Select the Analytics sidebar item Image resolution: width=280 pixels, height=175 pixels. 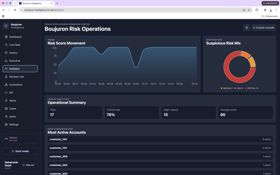click(20, 69)
